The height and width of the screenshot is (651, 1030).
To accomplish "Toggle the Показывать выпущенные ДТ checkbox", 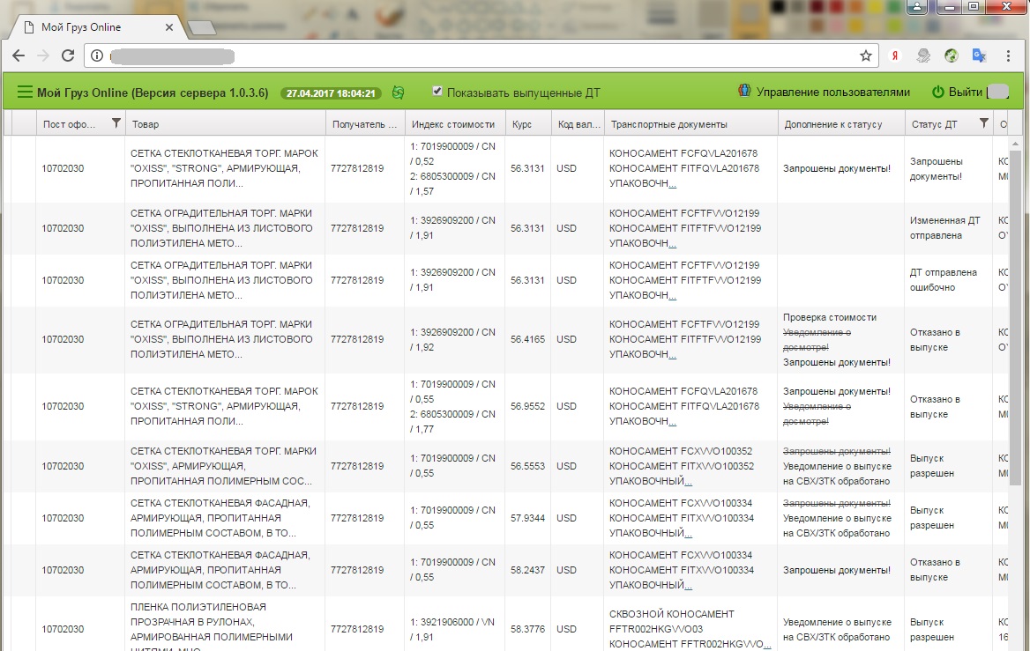I will 437,92.
